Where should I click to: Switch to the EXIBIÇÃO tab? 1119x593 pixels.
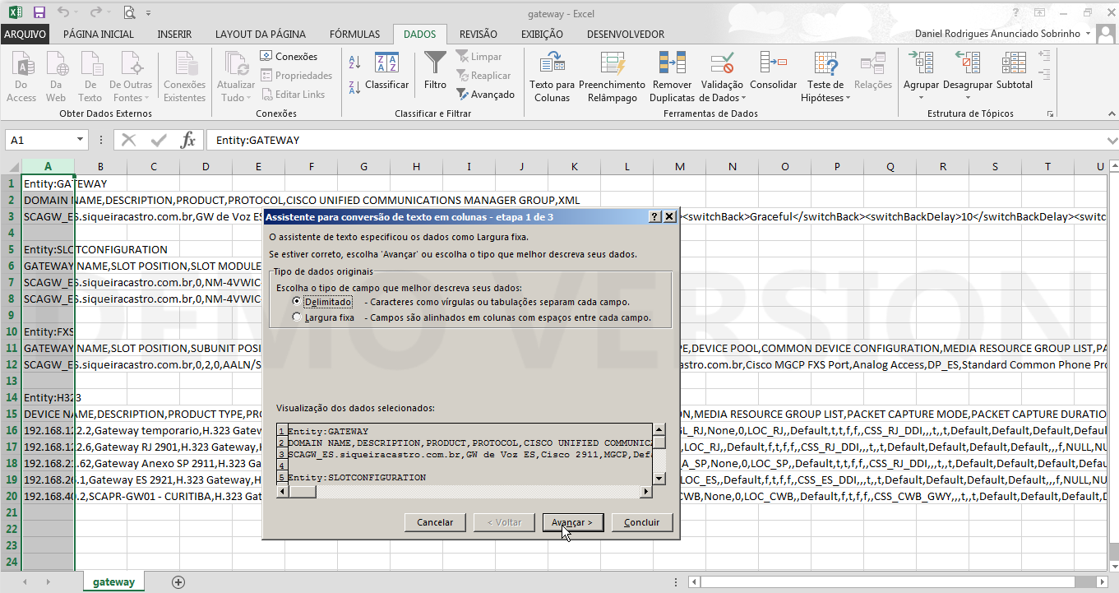pyautogui.click(x=542, y=35)
